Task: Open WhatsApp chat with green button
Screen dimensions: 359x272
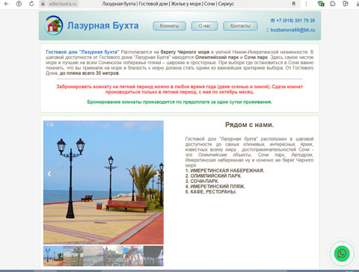Action: [x=342, y=253]
